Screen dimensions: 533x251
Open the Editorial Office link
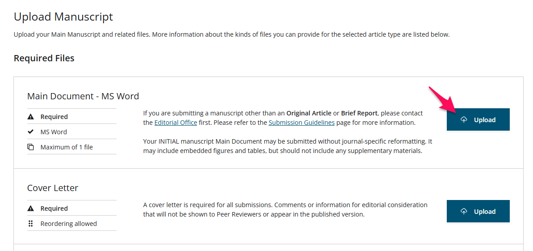(x=176, y=123)
